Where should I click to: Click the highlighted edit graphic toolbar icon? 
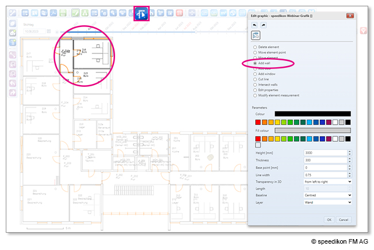(x=142, y=13)
